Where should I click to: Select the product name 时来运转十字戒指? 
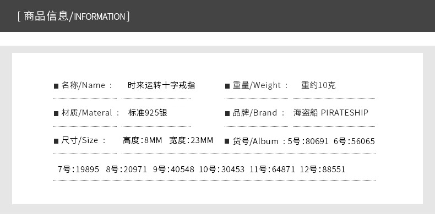pyautogui.click(x=161, y=85)
